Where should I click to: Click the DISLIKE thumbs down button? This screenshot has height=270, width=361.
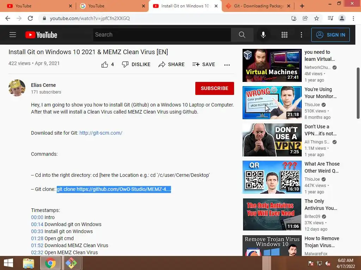(x=136, y=65)
